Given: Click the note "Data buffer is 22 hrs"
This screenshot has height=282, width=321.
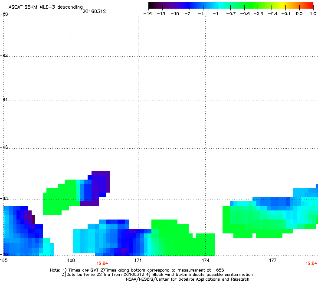Looking at the screenshot, I should [103, 275].
